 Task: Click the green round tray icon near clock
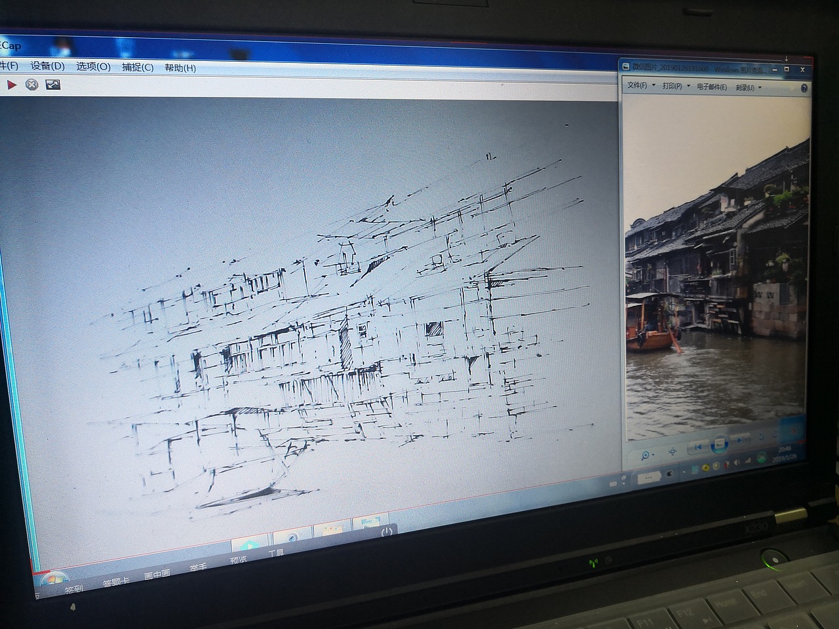click(x=762, y=457)
